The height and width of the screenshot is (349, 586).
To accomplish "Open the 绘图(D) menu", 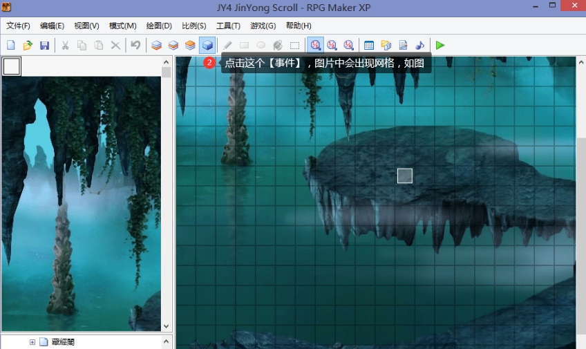I will click(159, 26).
